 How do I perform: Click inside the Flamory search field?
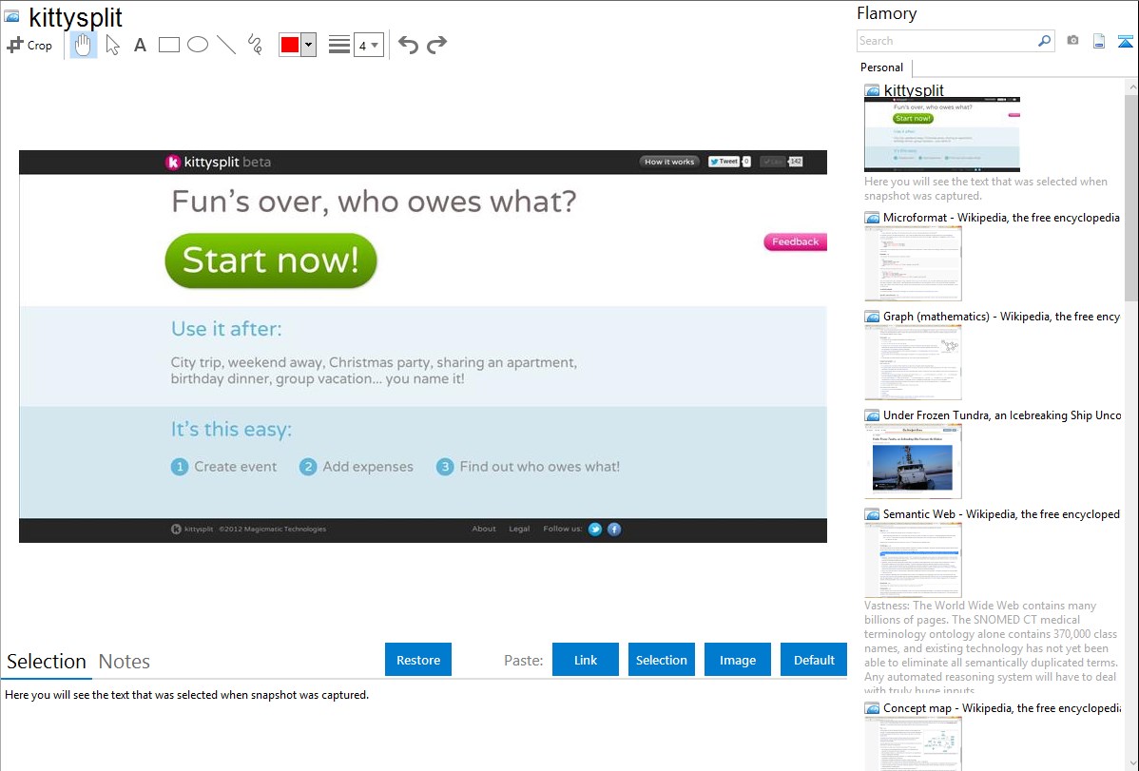tap(946, 41)
